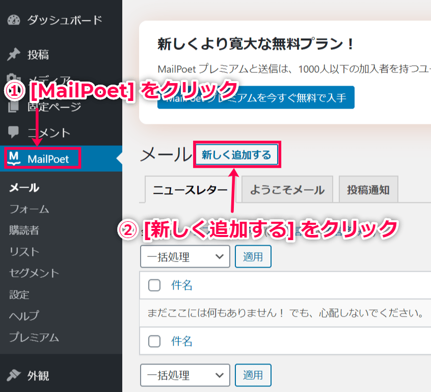The width and height of the screenshot is (431, 392).
Task: Open the リスト submenu
Action: 24,251
